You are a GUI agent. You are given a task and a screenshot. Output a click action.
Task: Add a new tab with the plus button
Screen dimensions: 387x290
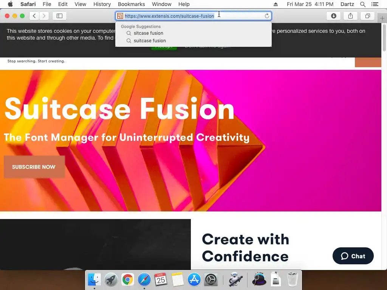point(382,18)
